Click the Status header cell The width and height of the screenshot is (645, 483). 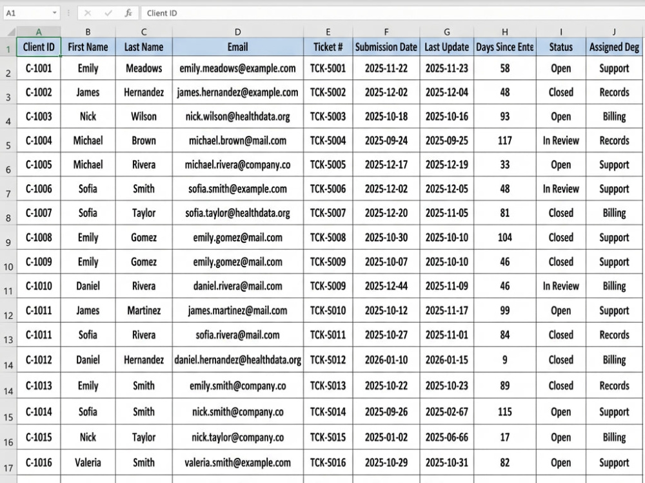[561, 47]
